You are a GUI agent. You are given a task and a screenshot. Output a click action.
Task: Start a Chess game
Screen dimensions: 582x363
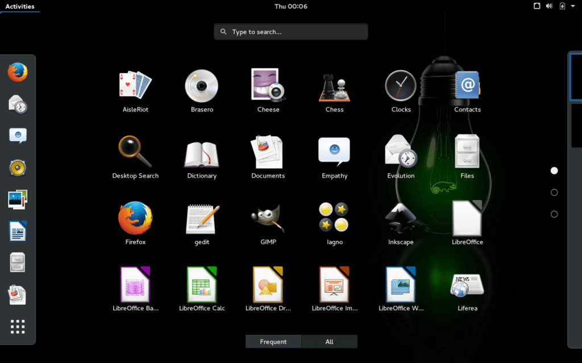point(334,86)
